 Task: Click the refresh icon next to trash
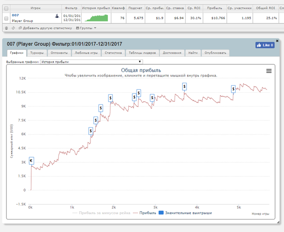[13, 28]
